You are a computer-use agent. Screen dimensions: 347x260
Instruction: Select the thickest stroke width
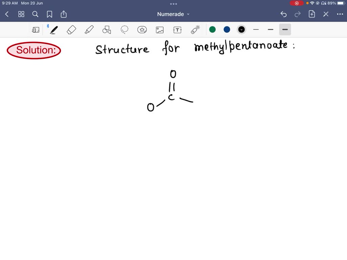pyautogui.click(x=285, y=30)
